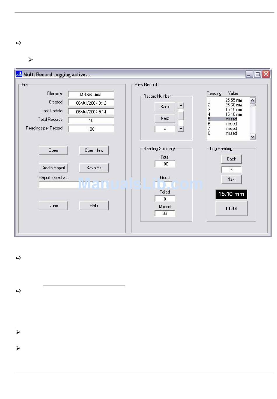277x399 pixels.
Task: Click the Save As button
Action: 94,168
